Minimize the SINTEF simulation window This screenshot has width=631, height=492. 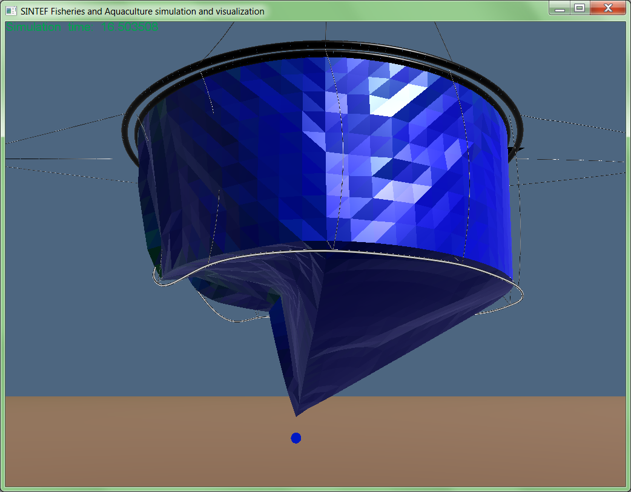click(x=560, y=8)
